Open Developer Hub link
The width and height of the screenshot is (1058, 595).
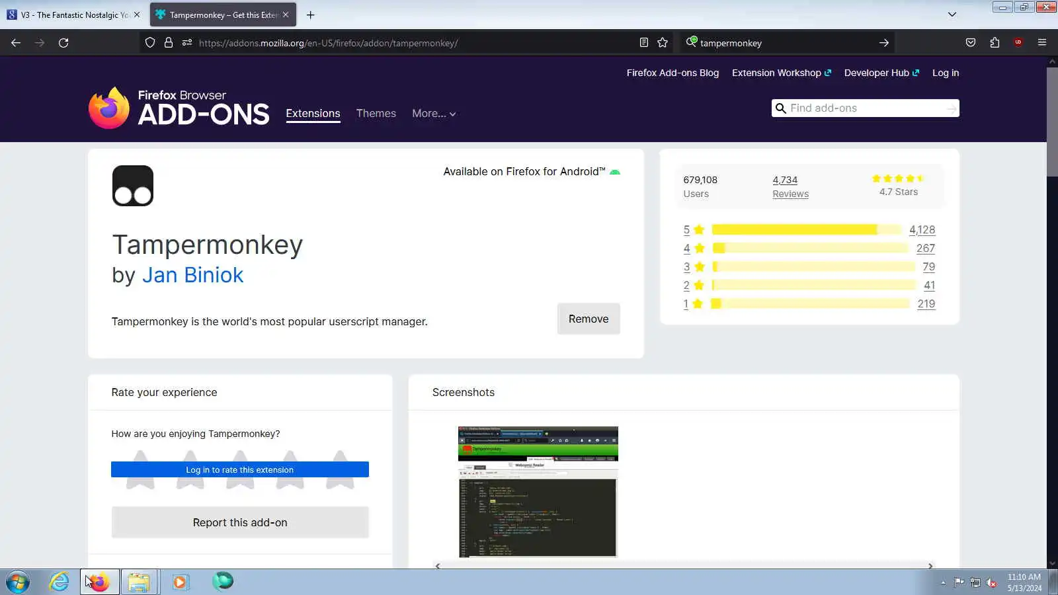point(881,73)
